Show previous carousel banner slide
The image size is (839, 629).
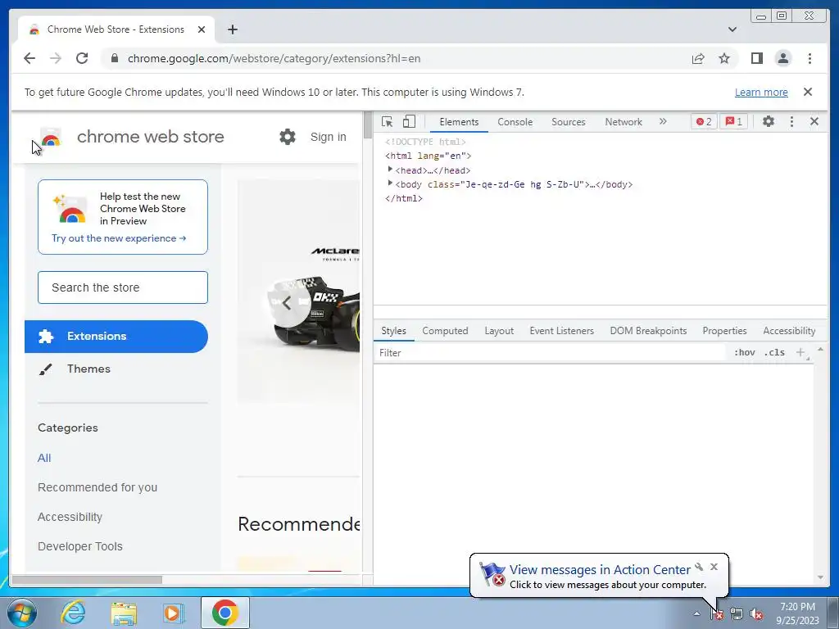(287, 303)
